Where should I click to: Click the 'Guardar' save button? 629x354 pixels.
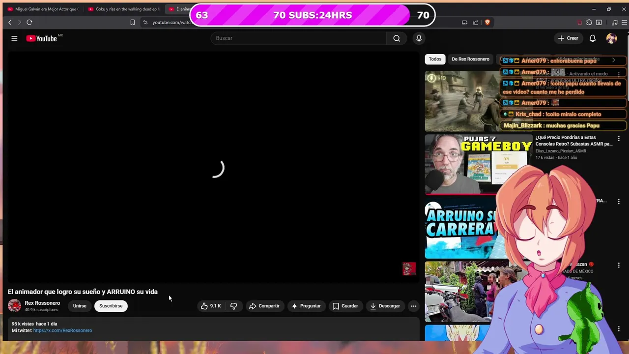(345, 306)
